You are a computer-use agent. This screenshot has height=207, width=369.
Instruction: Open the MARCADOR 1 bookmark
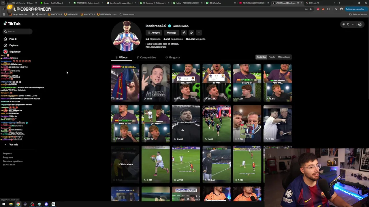(55, 14)
